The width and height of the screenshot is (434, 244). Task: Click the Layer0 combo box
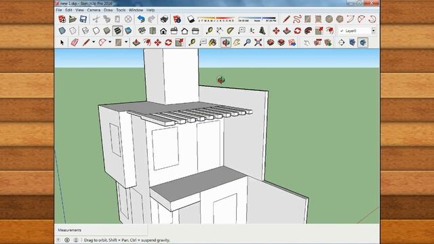pos(357,30)
